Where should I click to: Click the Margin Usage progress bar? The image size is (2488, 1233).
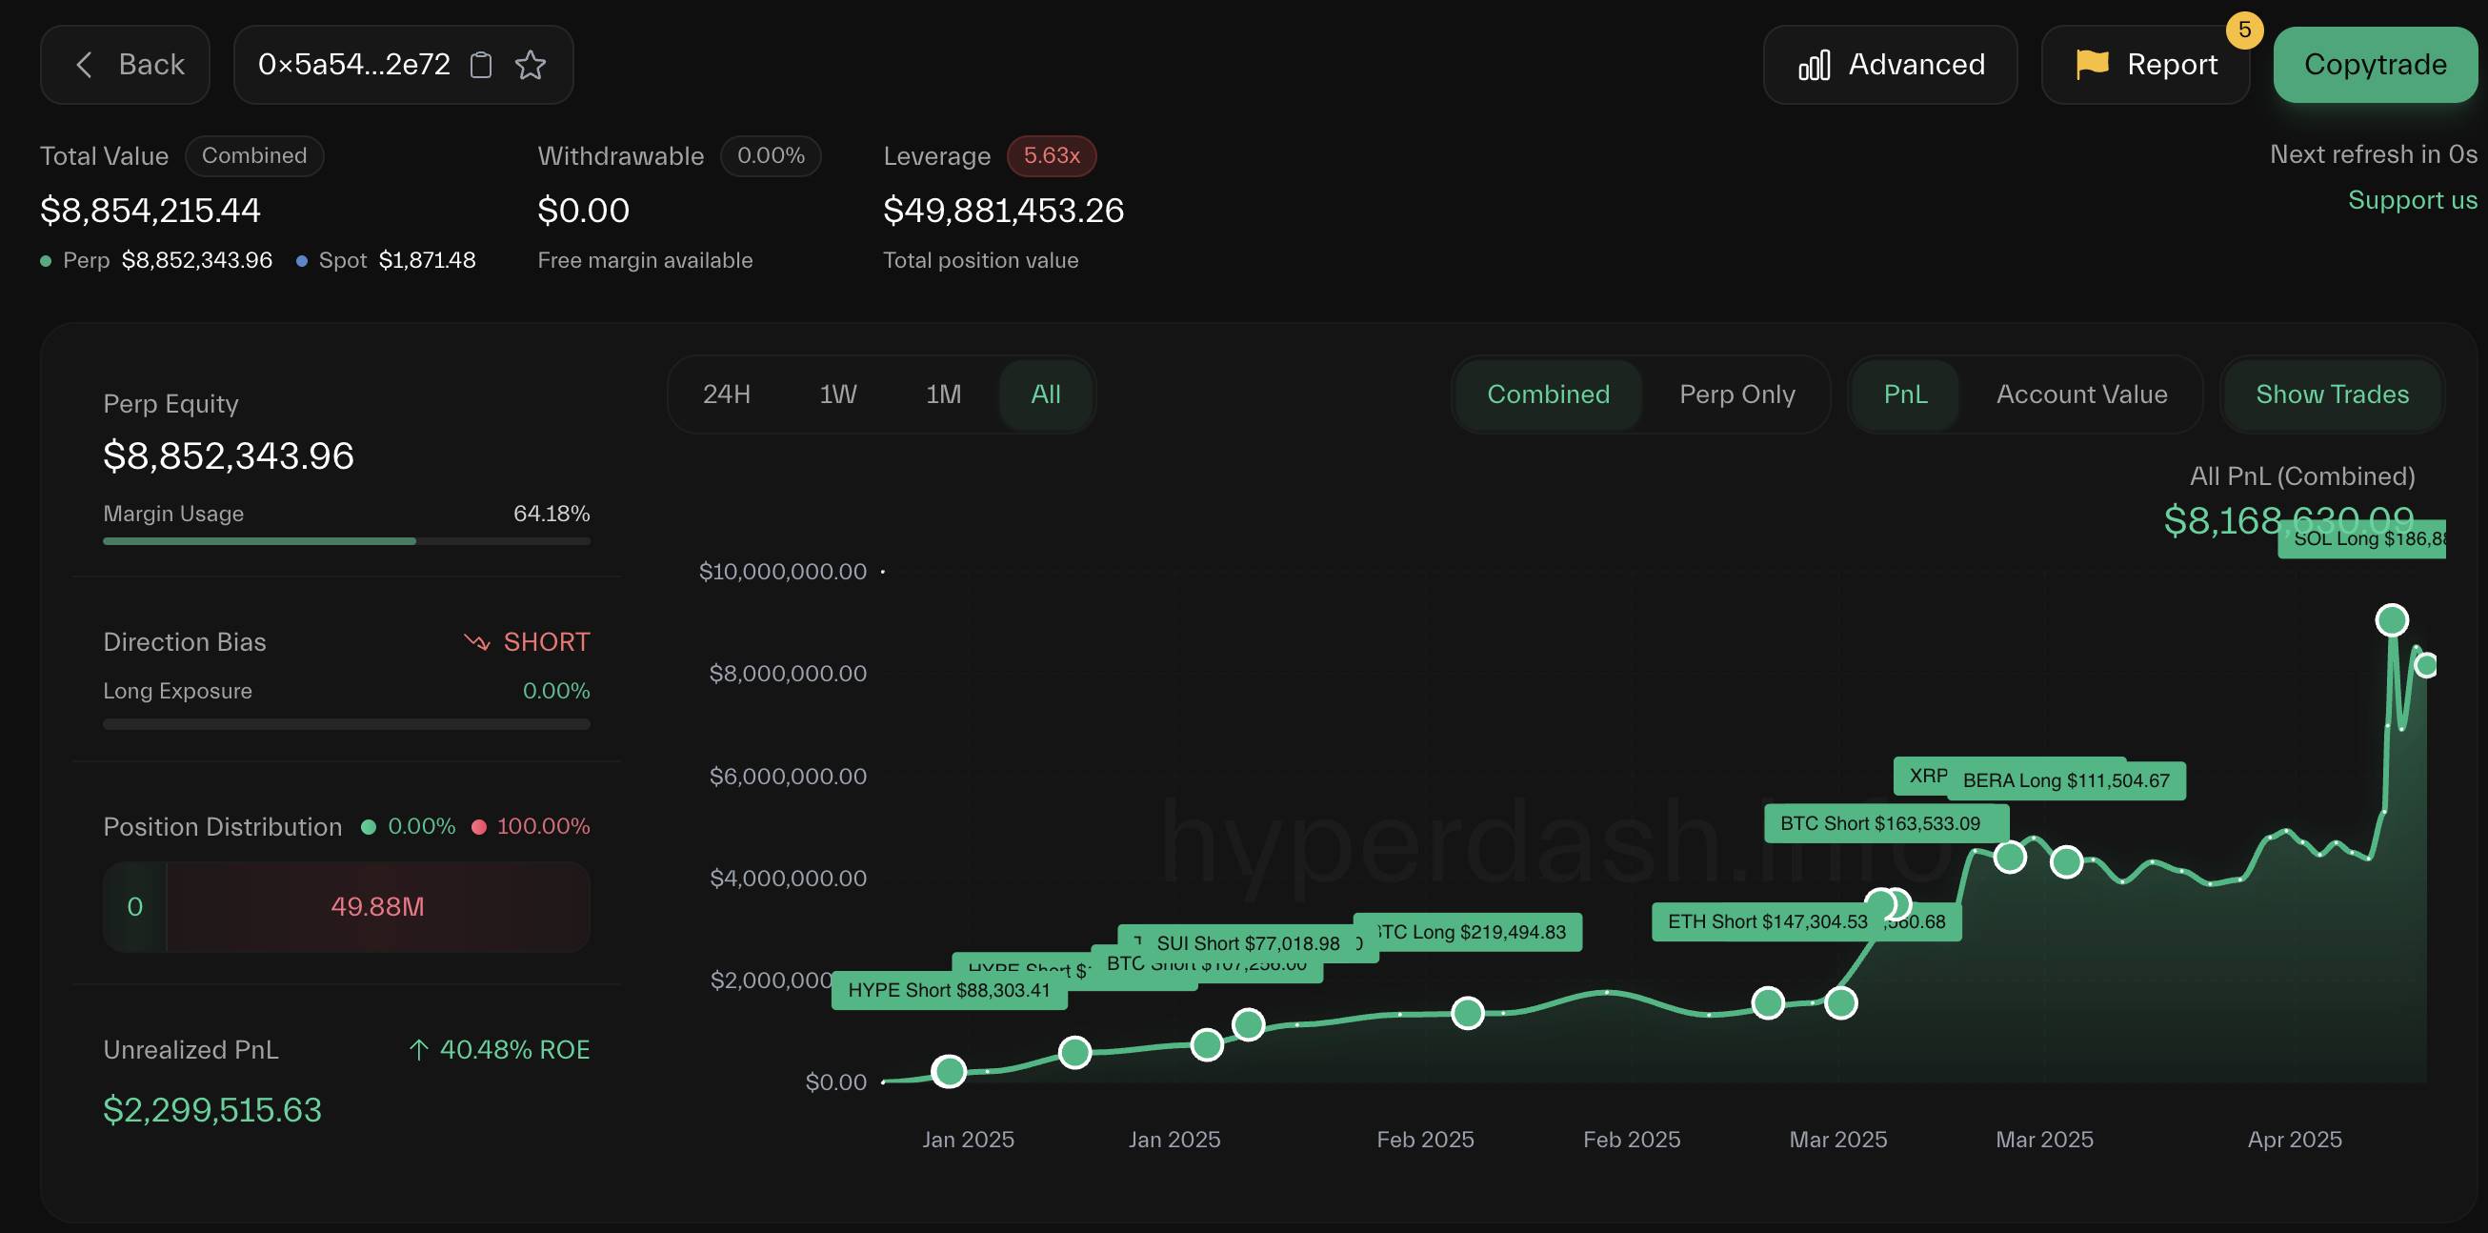346,541
